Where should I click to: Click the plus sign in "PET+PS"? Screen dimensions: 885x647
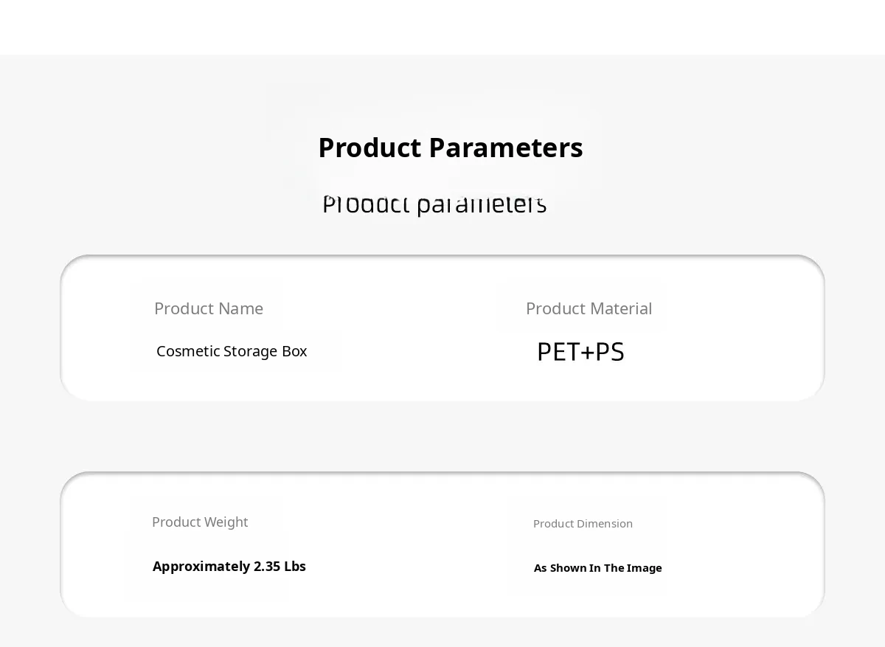click(587, 353)
